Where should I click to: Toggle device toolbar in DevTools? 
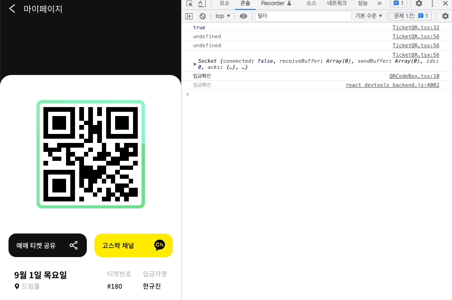(x=202, y=3)
